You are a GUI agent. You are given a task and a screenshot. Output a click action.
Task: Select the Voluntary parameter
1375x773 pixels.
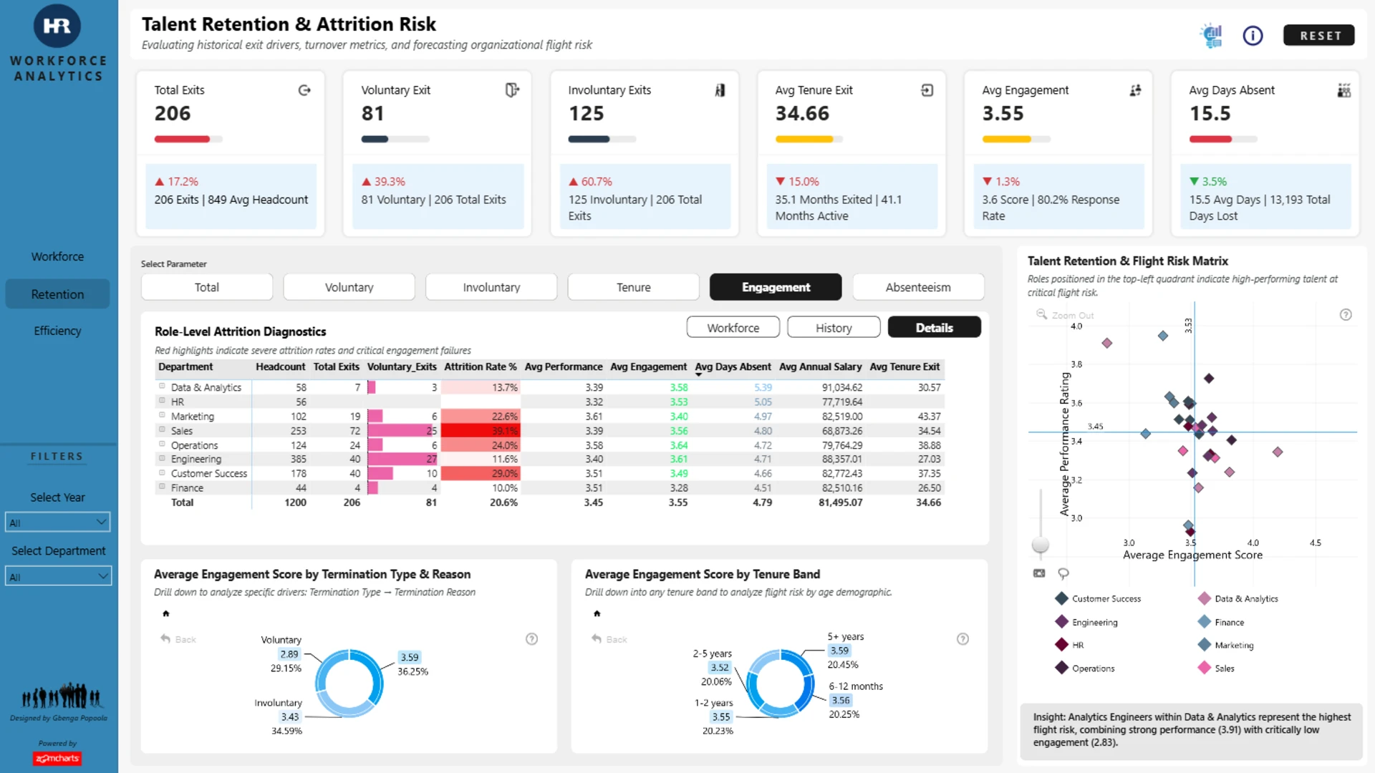[349, 287]
